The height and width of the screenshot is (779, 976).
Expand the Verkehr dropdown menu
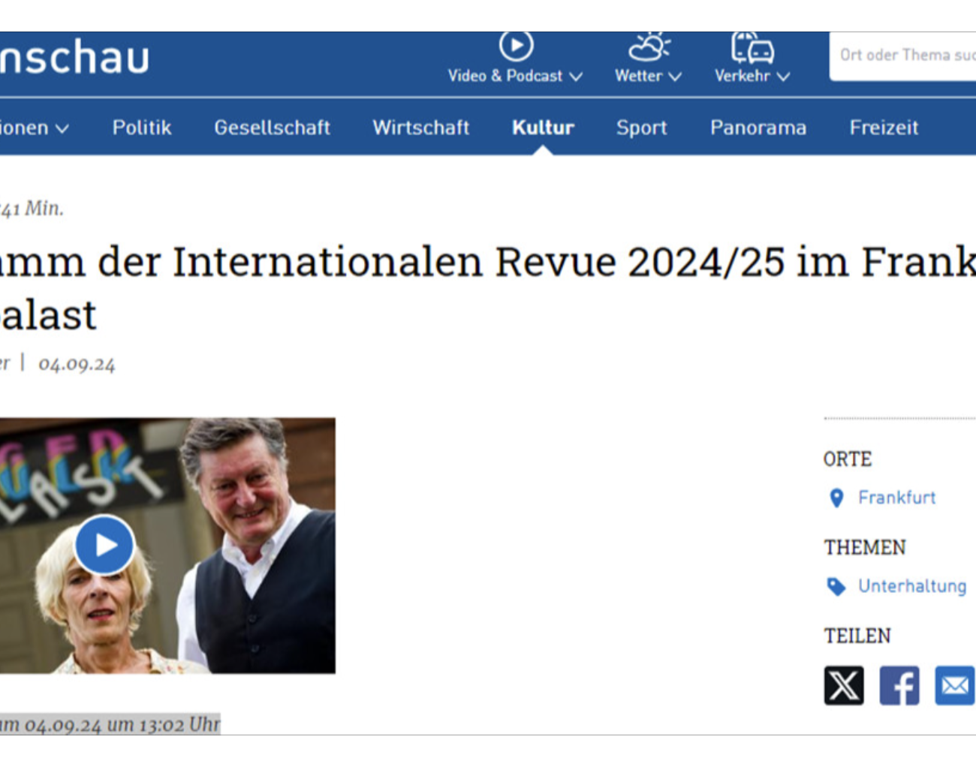(752, 76)
